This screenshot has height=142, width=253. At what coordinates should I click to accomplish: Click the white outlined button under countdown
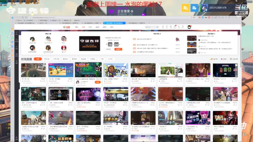(108, 49)
